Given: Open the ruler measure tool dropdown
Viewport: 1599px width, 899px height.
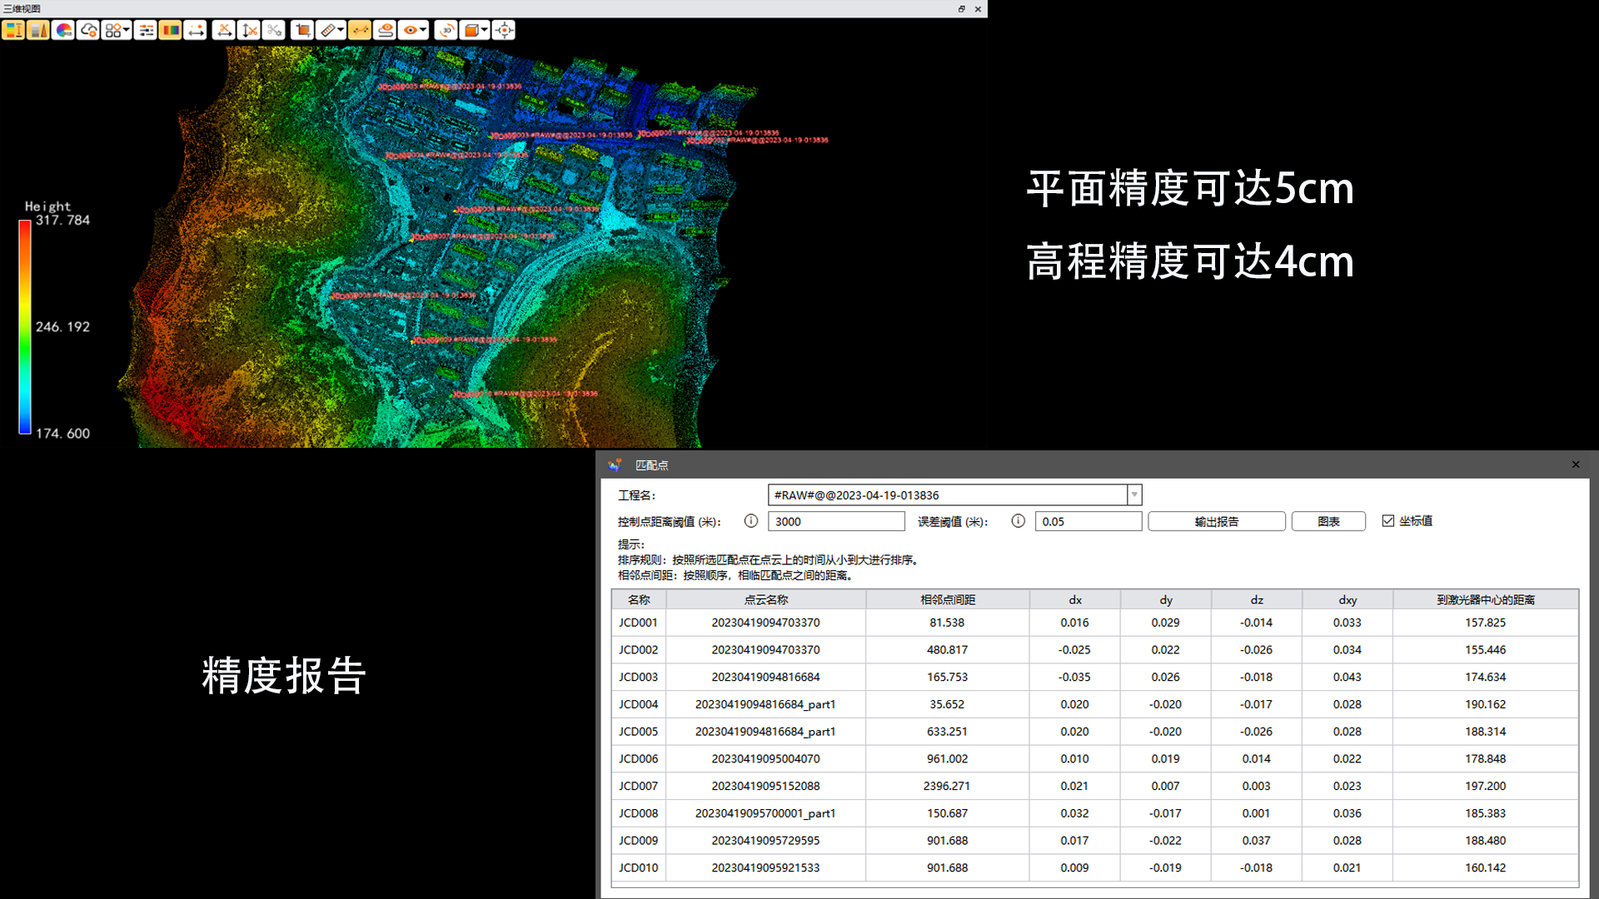Looking at the screenshot, I should click(341, 31).
